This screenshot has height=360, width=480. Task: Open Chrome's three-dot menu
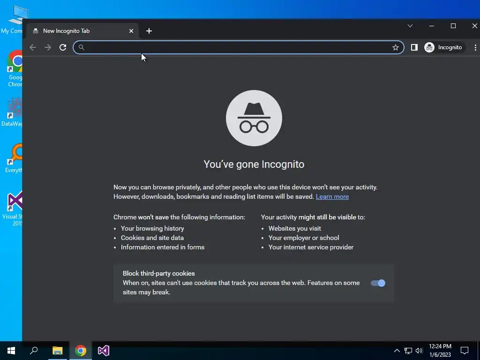(x=475, y=47)
